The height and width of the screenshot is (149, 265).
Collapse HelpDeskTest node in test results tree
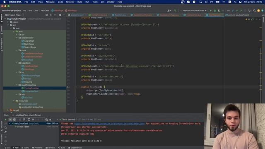point(10,123)
